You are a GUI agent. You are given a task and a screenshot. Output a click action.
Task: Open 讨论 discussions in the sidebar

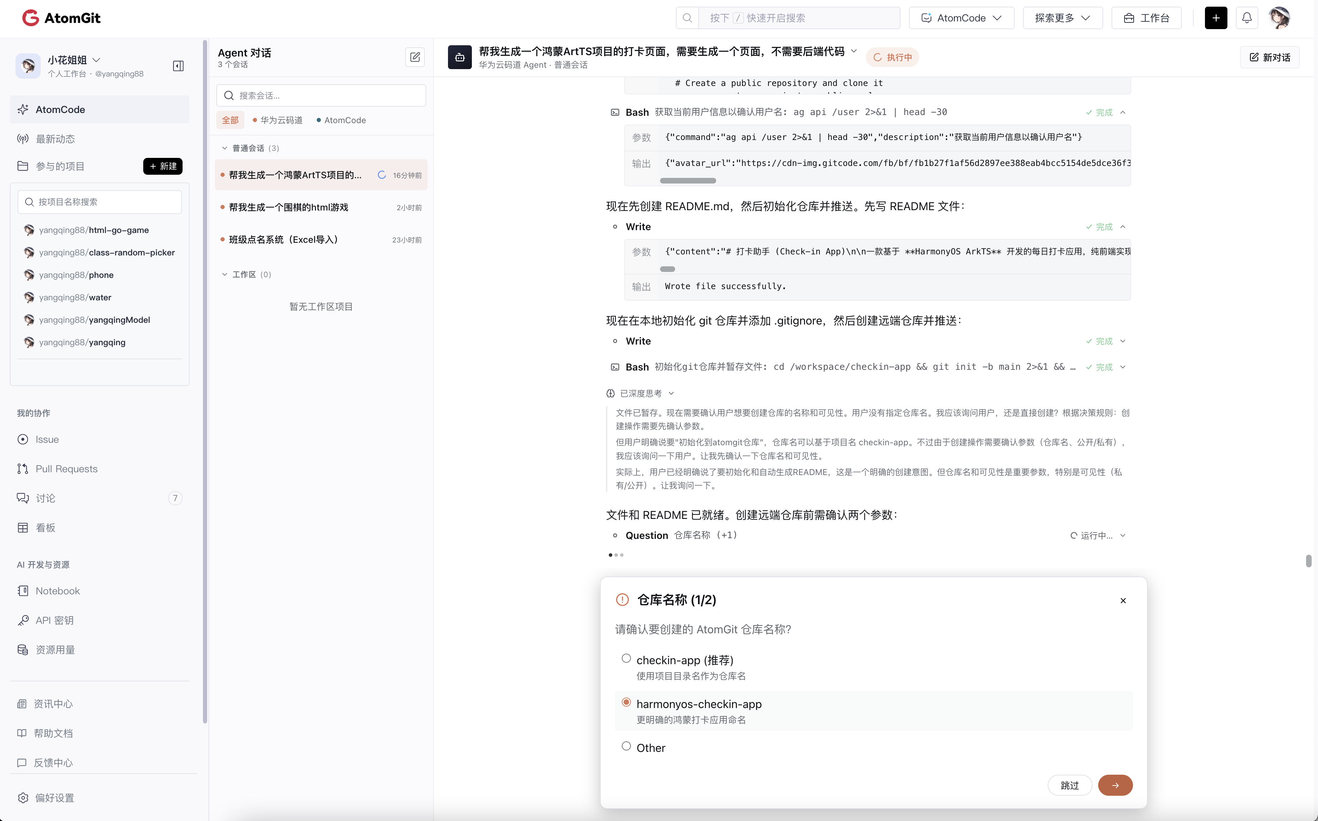tap(99, 498)
